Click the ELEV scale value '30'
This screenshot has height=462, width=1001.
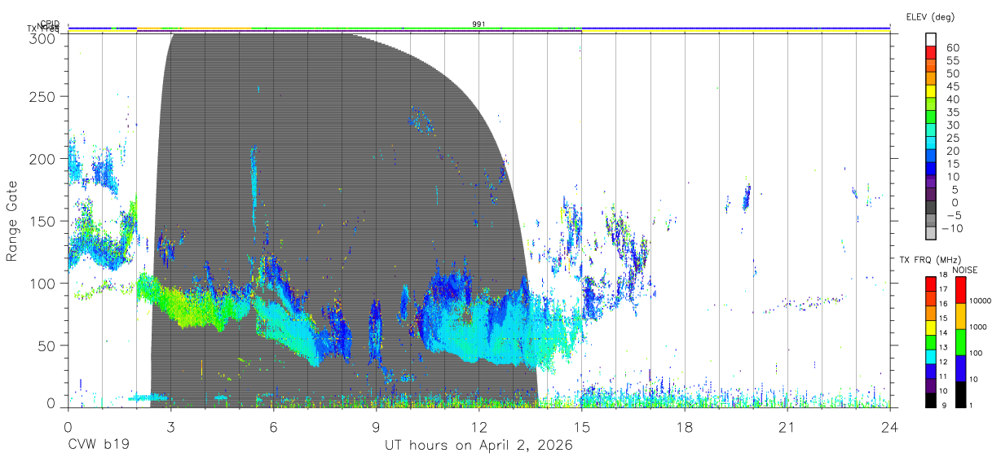click(x=952, y=125)
